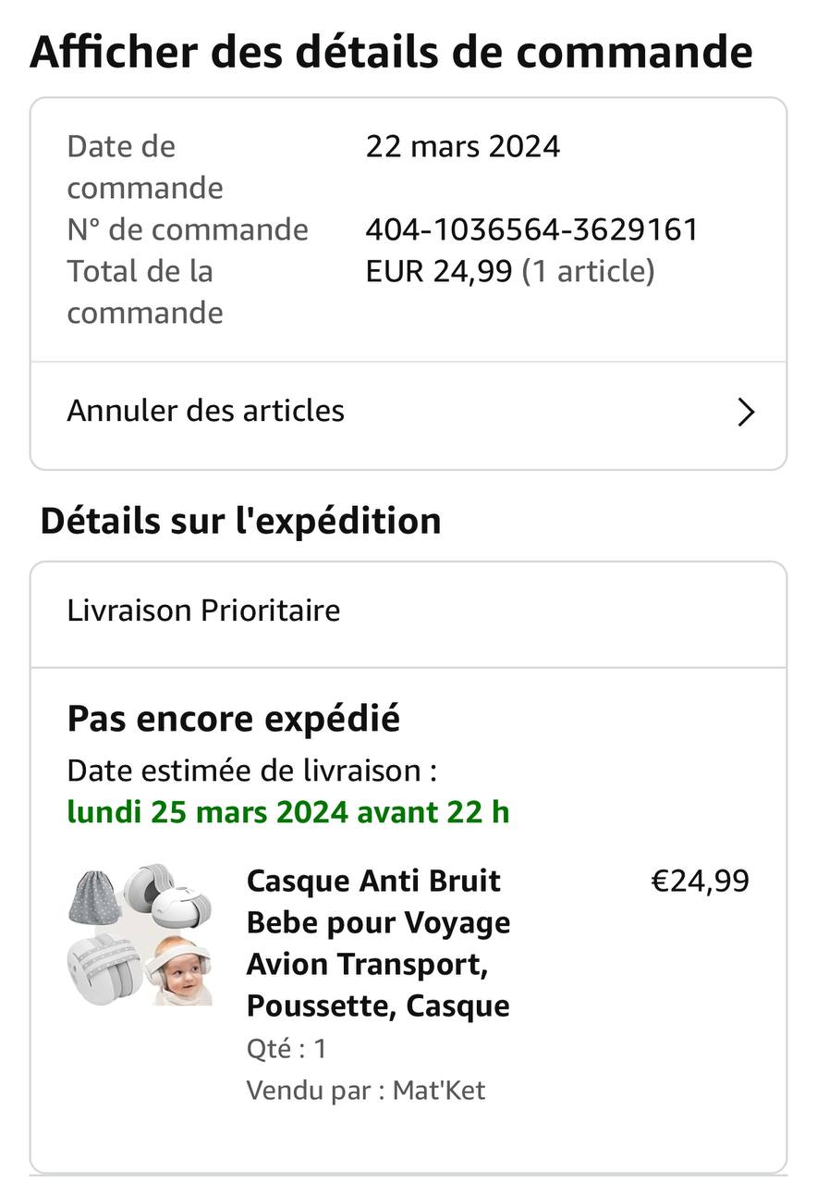Click the order date 22 mars 2024
The width and height of the screenshot is (817, 1184).
pos(462,146)
